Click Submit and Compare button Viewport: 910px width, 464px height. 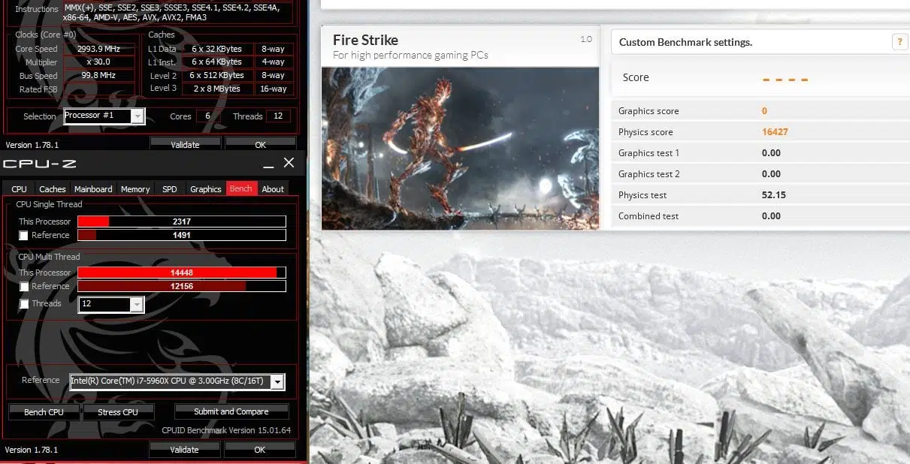[x=231, y=411]
